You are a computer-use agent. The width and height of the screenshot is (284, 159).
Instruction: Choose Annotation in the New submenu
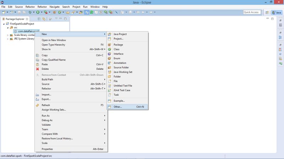pos(127,63)
